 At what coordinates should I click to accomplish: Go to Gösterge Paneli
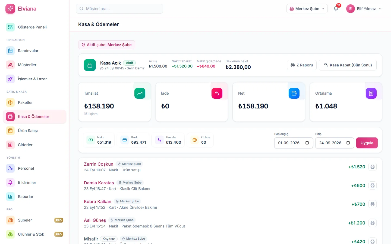35,27
